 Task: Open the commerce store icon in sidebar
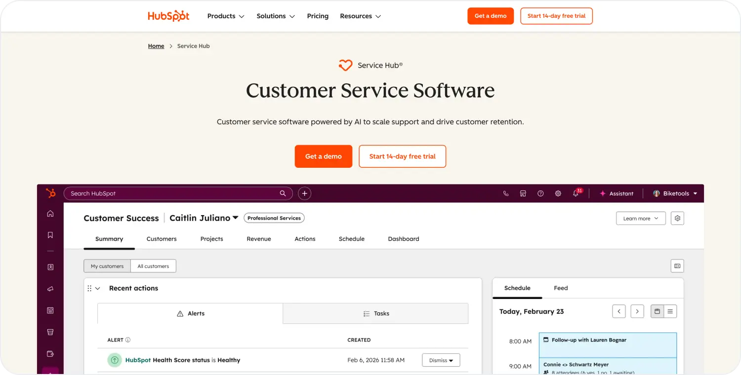point(50,332)
